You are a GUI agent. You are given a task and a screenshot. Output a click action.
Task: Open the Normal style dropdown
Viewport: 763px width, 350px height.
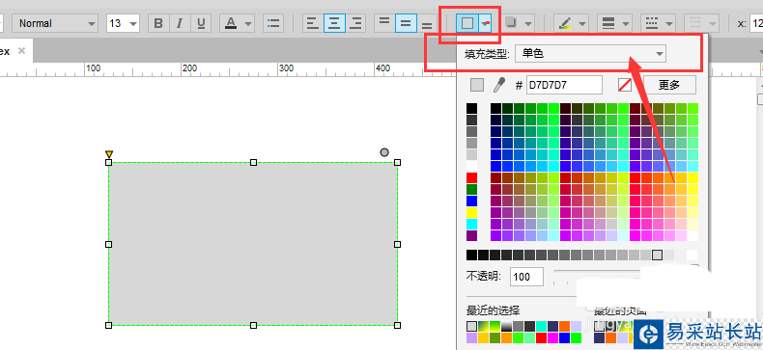(55, 23)
